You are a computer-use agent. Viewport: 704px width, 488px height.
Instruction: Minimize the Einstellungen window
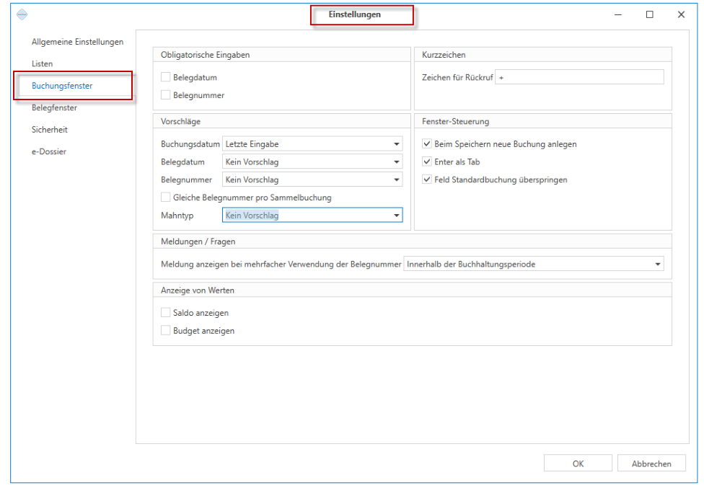pos(618,15)
